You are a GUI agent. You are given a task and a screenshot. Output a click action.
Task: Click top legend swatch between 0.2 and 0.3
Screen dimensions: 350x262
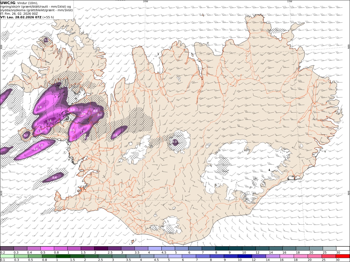tap(7, 249)
